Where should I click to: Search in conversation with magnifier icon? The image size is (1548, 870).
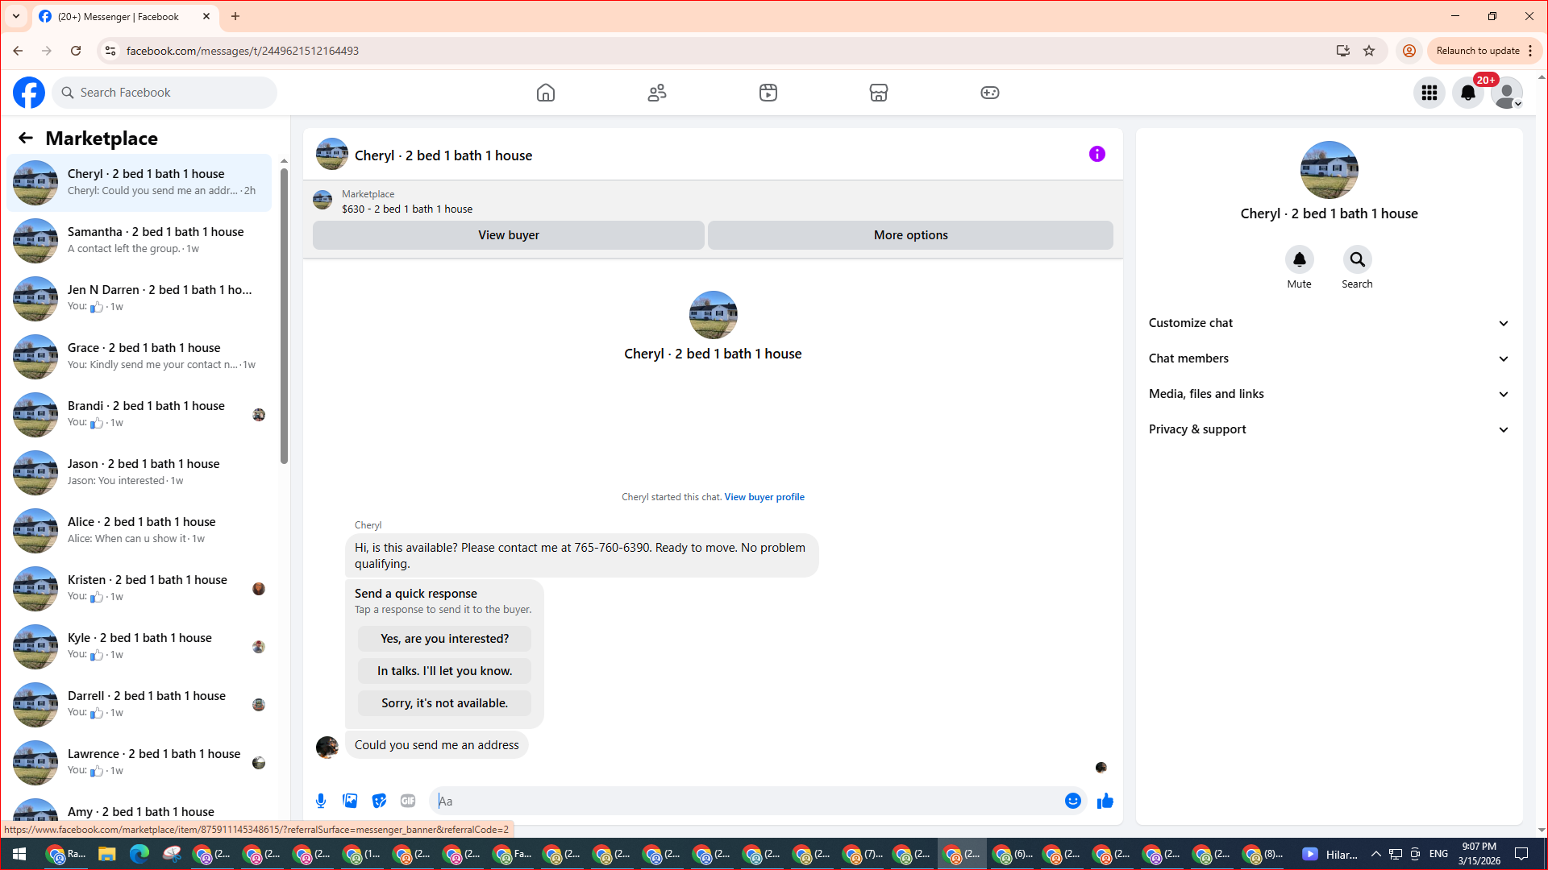coord(1358,259)
